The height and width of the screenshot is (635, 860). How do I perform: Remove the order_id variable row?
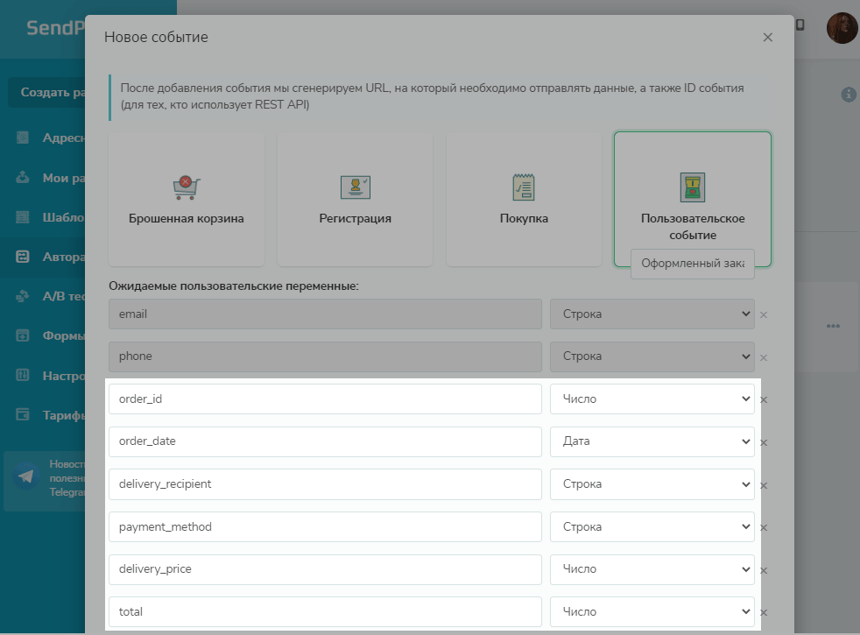point(764,400)
